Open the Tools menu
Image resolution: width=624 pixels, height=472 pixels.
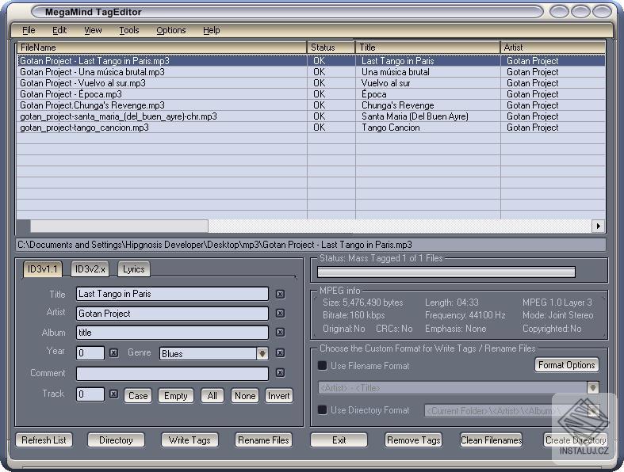tap(128, 30)
